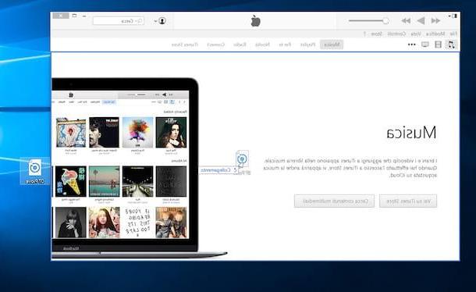This screenshot has height=292, width=476.
Task: Click the skip button nearest the mini-player icon
Action: 435,20
